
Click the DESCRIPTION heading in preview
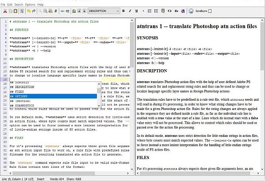tap(152, 71)
